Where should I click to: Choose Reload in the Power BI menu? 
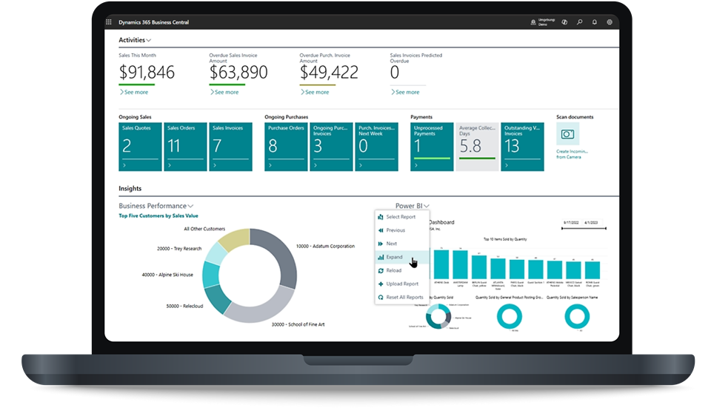pyautogui.click(x=401, y=270)
